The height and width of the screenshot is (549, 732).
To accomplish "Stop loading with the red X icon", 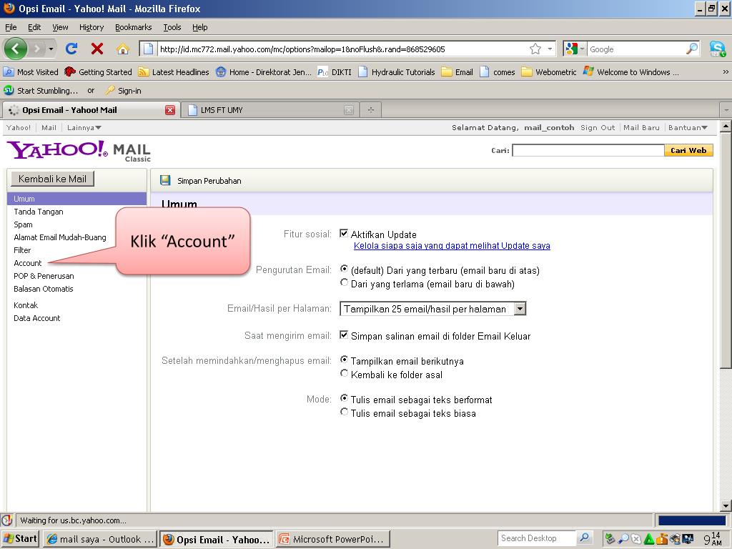I will point(97,49).
